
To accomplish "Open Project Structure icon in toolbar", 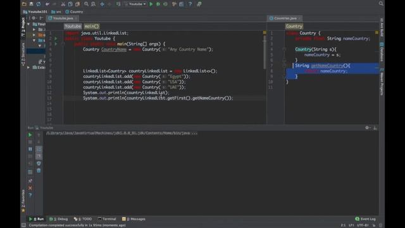I will pos(182,4).
